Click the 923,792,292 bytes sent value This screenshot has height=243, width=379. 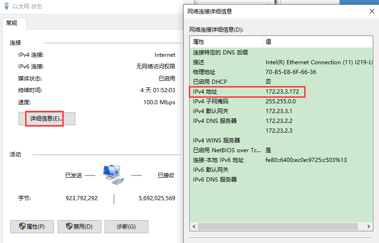(81, 198)
